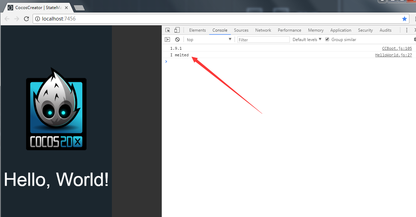This screenshot has height=217, width=416.
Task: Open a new browser tab
Action: point(79,8)
